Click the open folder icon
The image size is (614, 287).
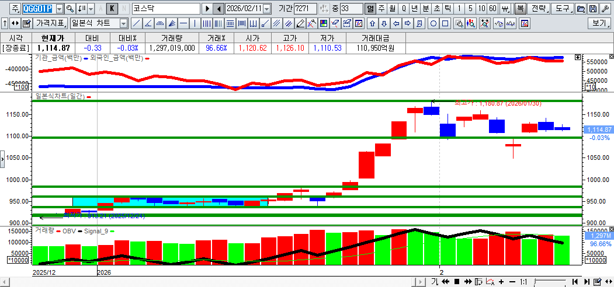click(x=581, y=9)
